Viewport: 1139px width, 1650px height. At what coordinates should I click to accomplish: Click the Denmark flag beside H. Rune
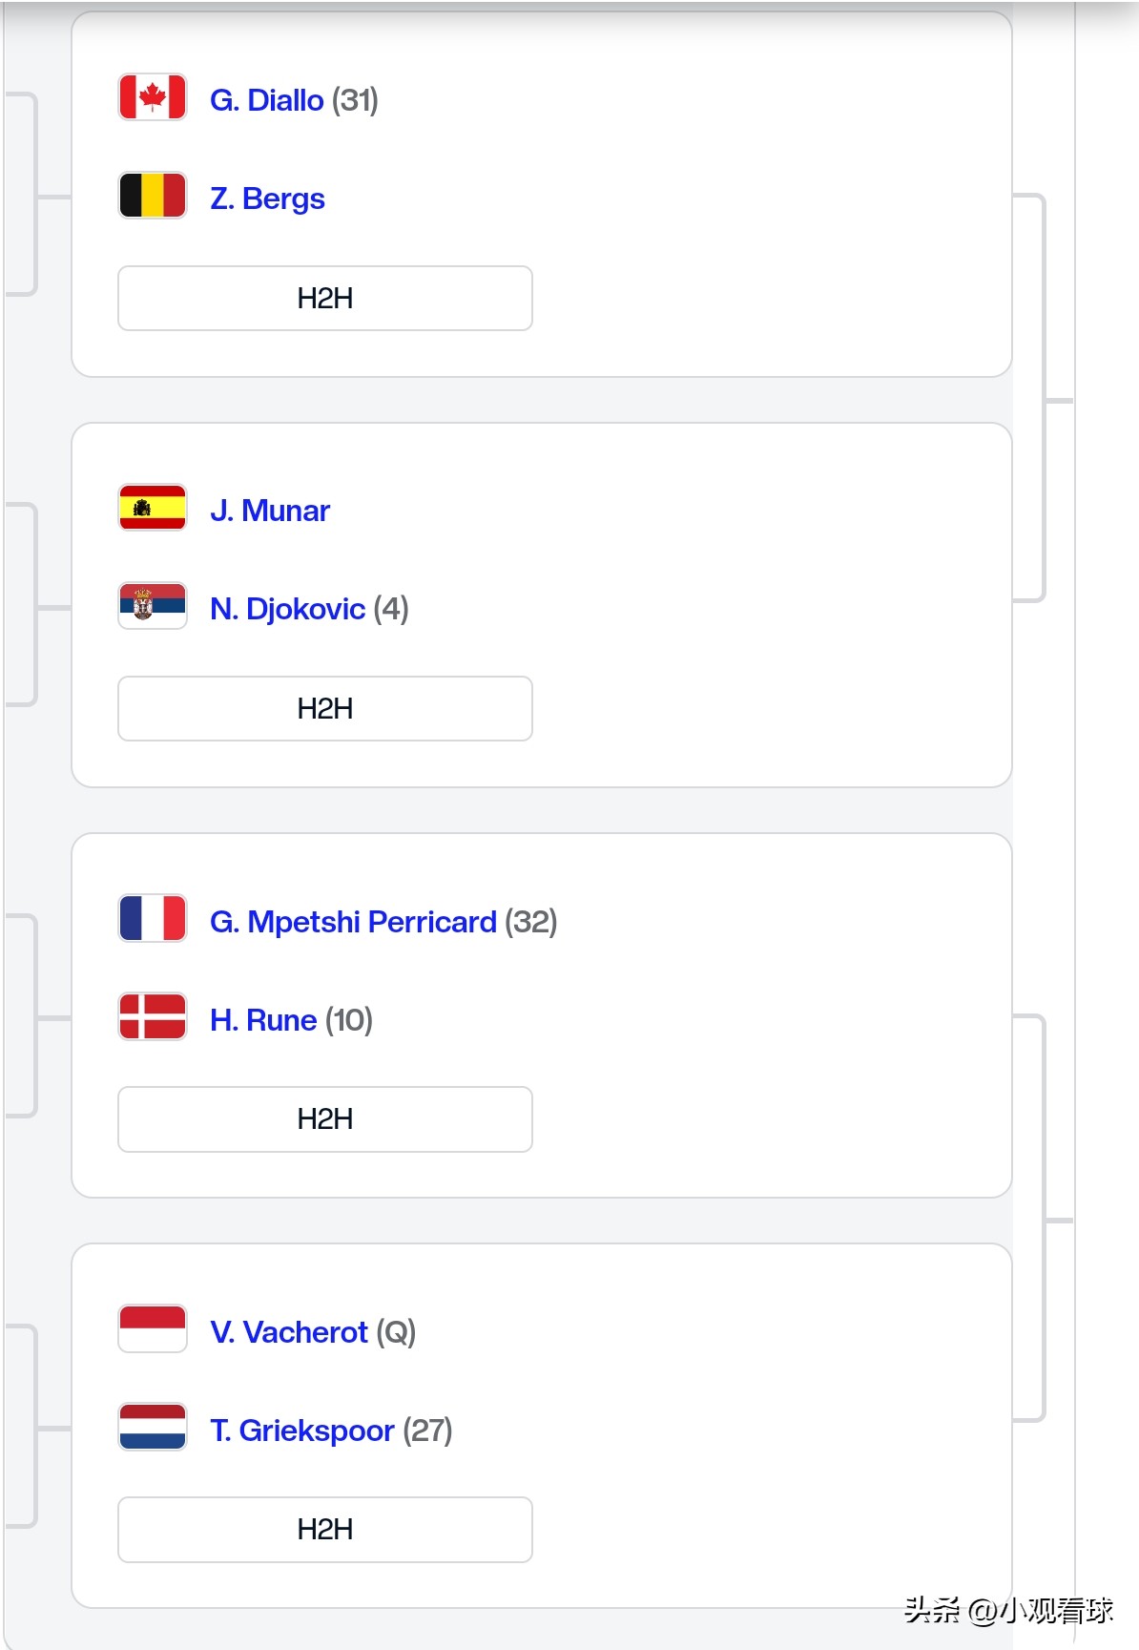(153, 1017)
